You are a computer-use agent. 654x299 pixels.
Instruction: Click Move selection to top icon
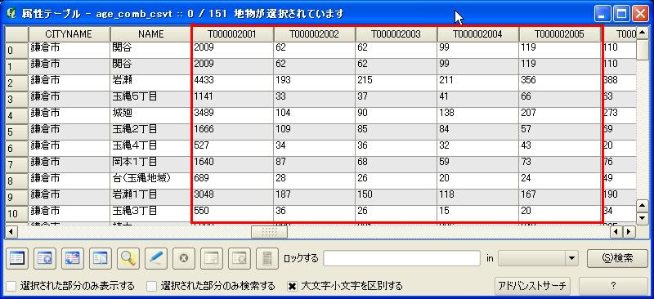pos(45,258)
